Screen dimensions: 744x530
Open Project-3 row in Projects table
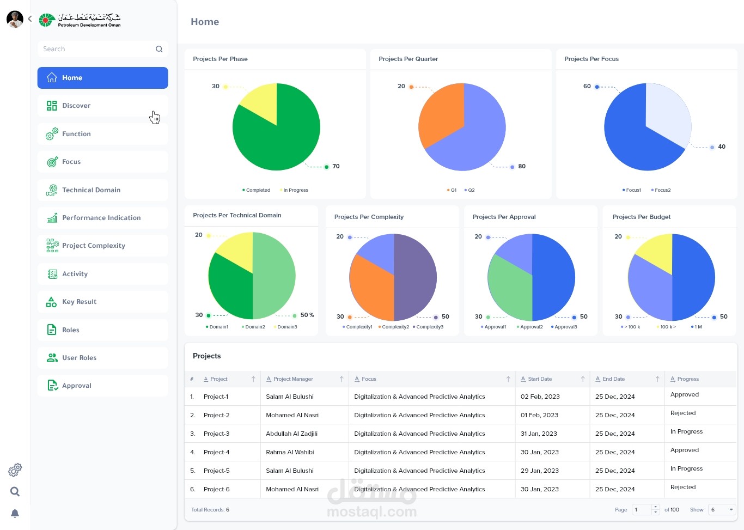[461, 434]
